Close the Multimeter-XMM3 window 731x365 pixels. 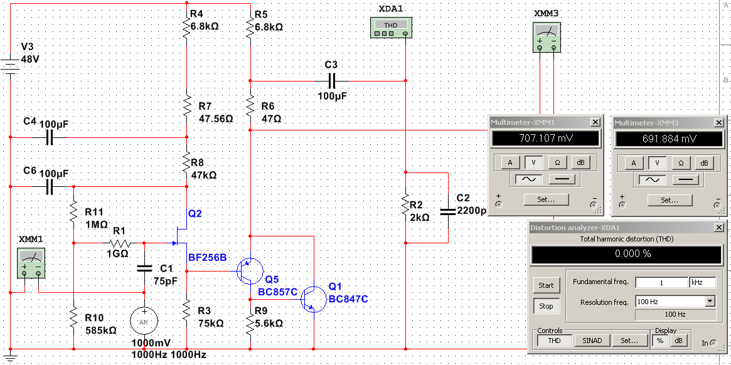tap(719, 122)
